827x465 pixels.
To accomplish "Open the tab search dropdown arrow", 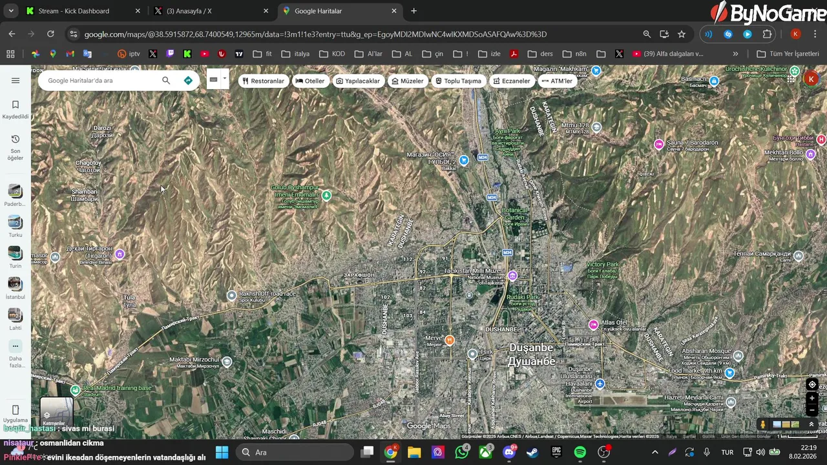I will point(10,11).
